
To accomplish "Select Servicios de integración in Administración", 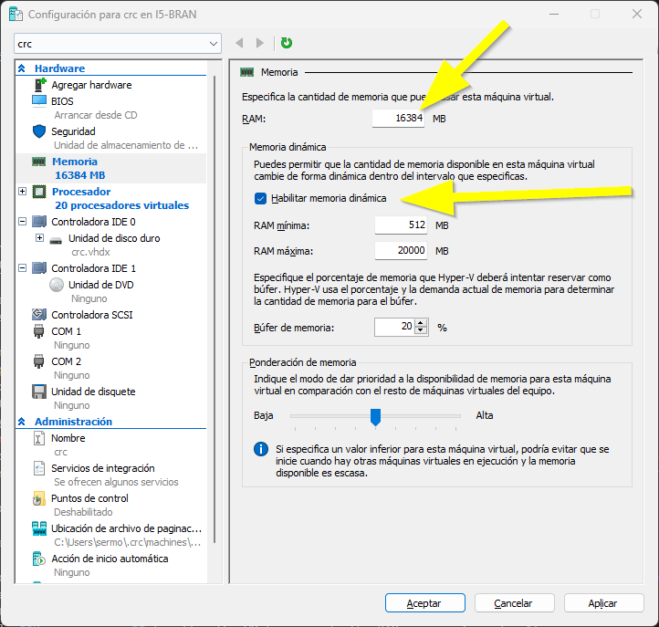I will 102,468.
